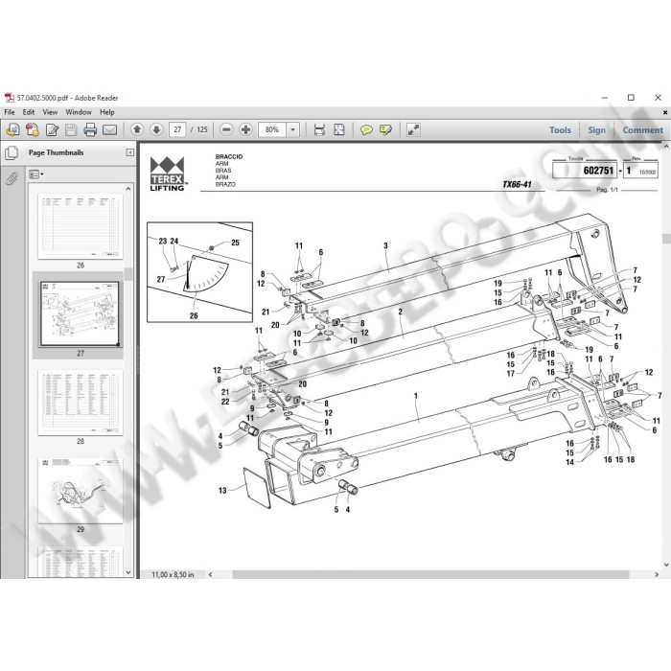Image resolution: width=671 pixels, height=671 pixels.
Task: Open the Page Thumbnails panel icon in sidebar
Action: pyautogui.click(x=12, y=152)
